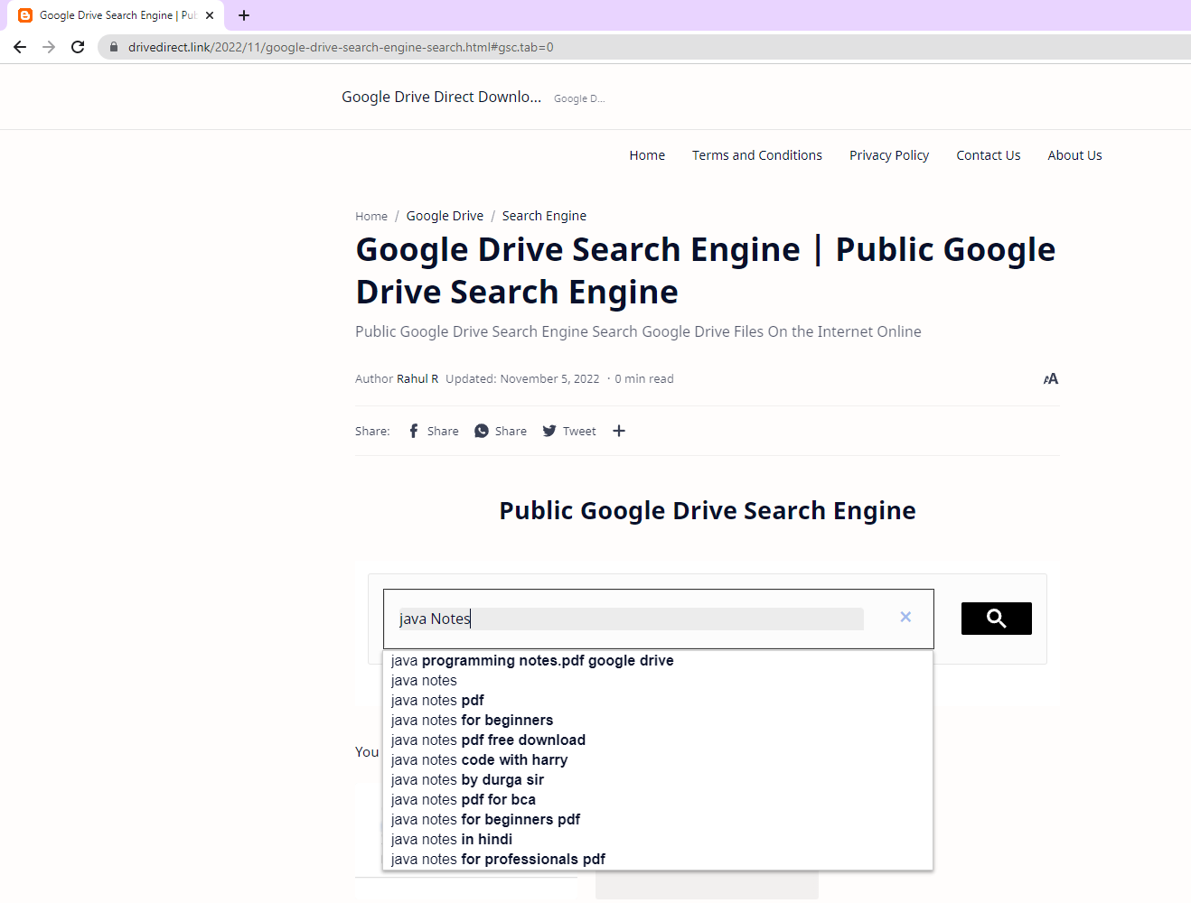
Task: Click the browser forward arrow
Action: click(x=49, y=47)
